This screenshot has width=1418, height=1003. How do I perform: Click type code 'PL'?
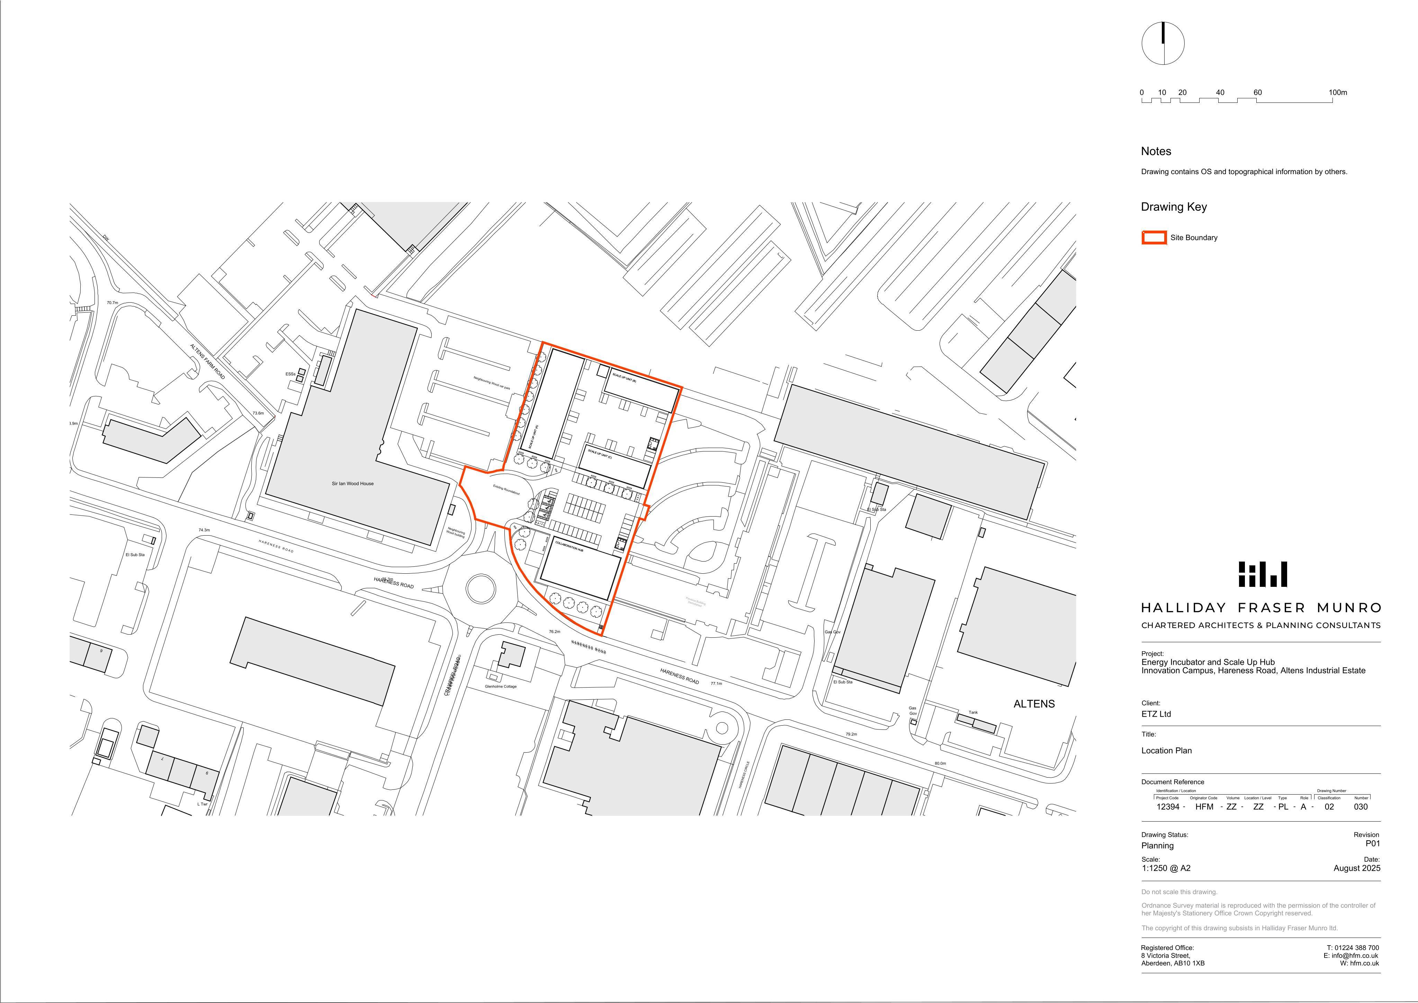click(x=1283, y=807)
